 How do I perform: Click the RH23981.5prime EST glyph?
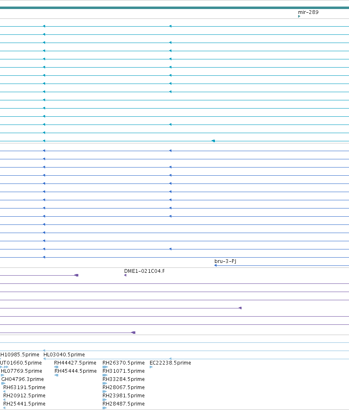click(105, 399)
